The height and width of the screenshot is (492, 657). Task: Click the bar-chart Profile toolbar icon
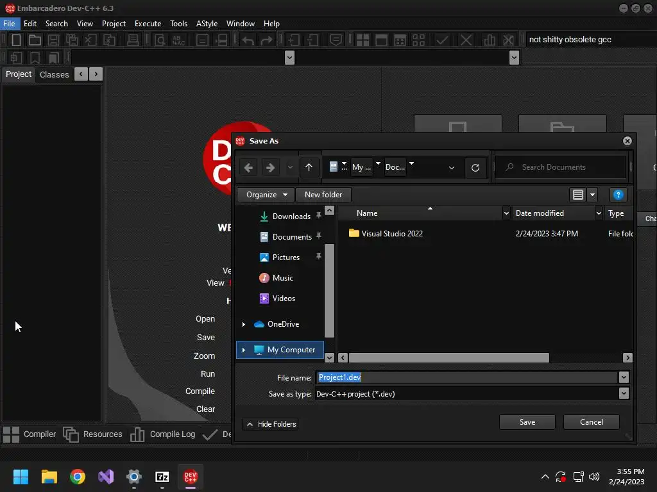tap(489, 40)
